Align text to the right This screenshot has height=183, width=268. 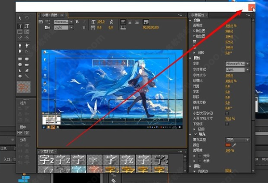[137, 22]
